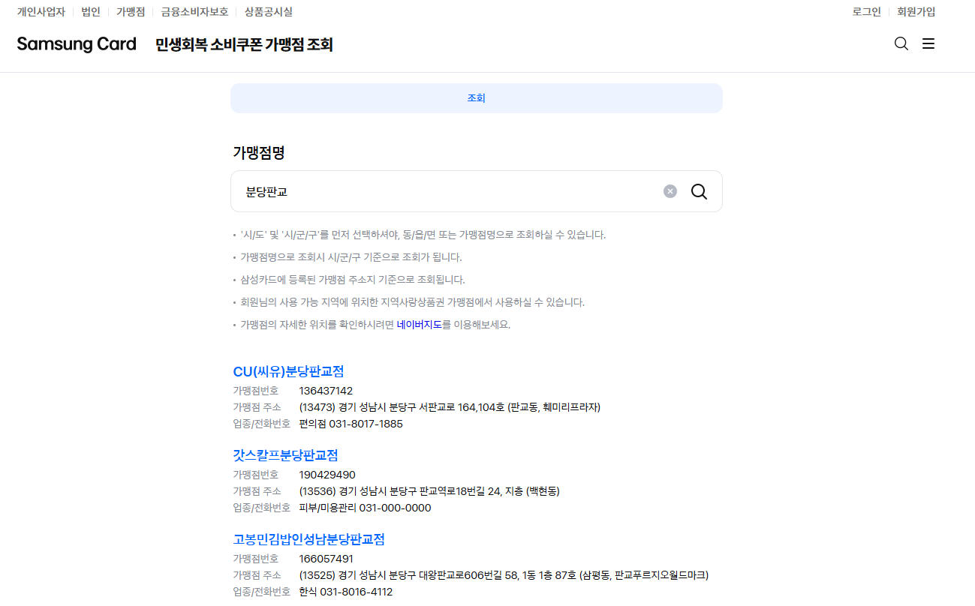Open 고봉민김밥인성남분당판교점 result
975x606 pixels.
(308, 539)
